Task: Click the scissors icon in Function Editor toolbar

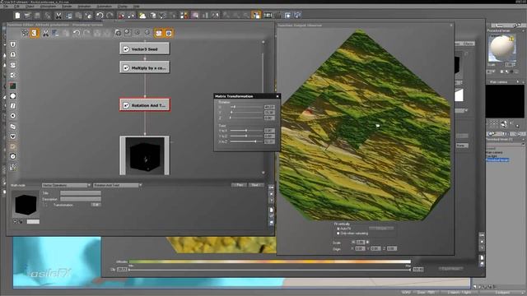Action: (45, 33)
